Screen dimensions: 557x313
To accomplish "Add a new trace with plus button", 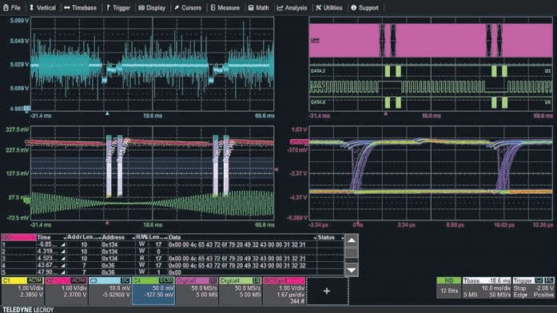I will pos(327,291).
